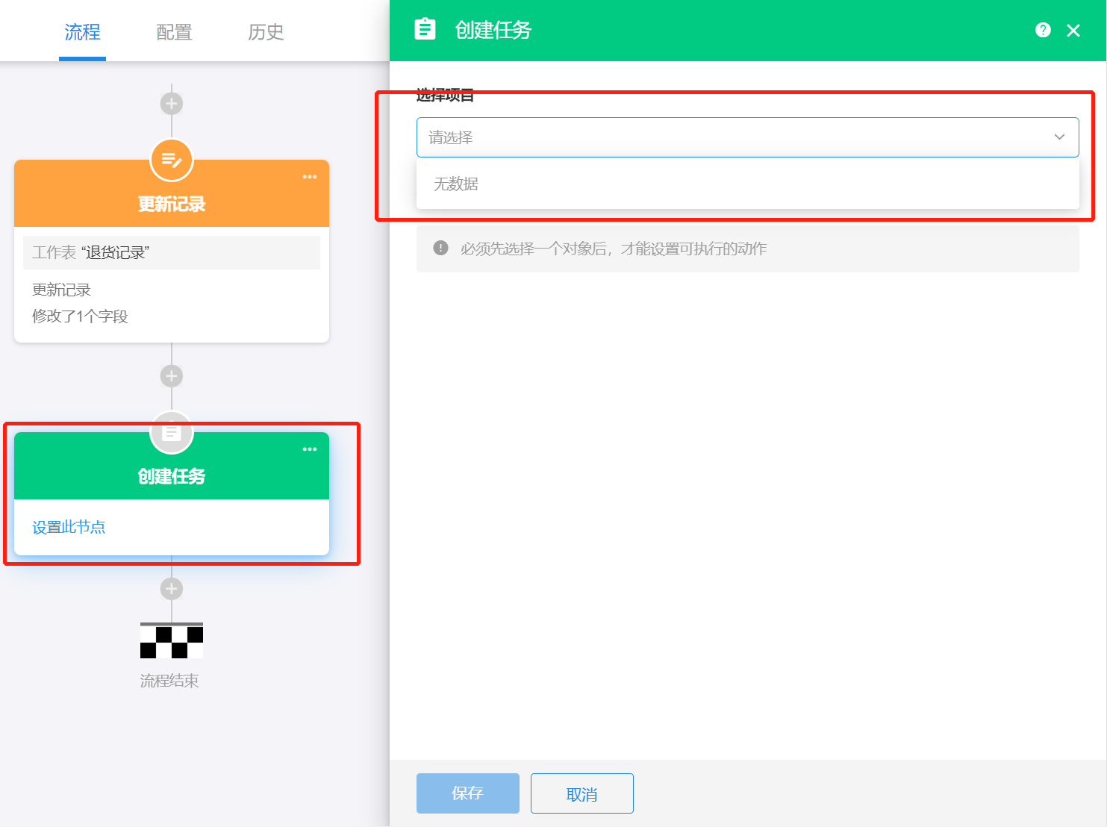
Task: Switch to the 配置 tab
Action: 173,32
